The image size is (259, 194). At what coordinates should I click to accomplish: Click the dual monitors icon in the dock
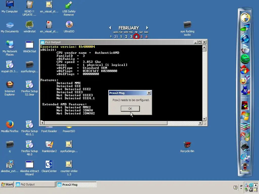[x=245, y=28]
